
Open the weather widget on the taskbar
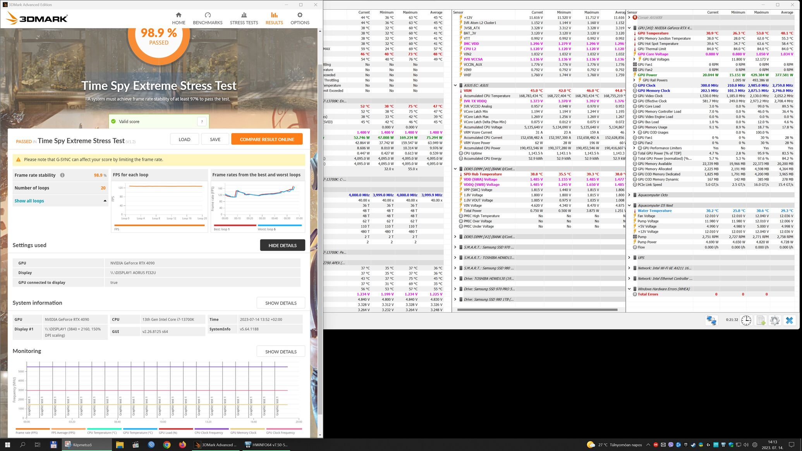[614, 445]
